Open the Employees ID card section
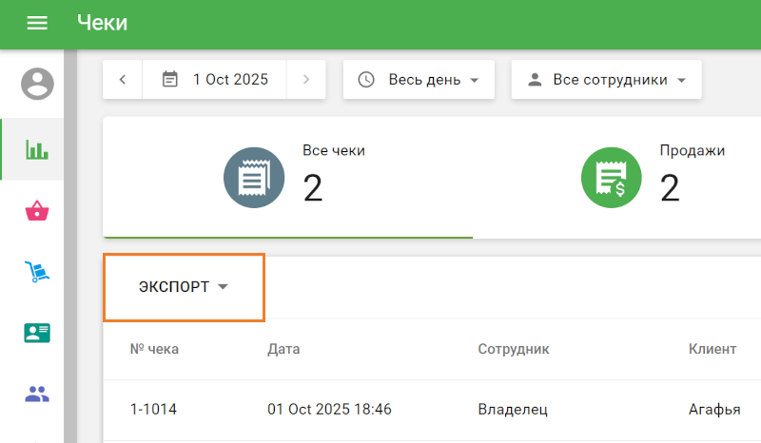761x443 pixels. pyautogui.click(x=37, y=333)
